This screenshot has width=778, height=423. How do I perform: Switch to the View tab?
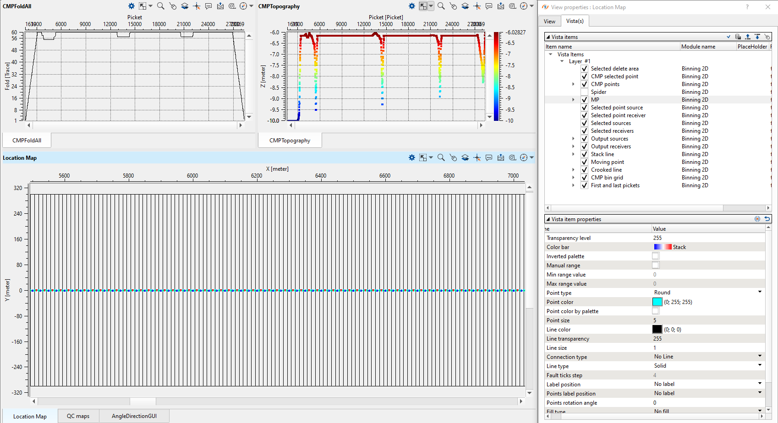[549, 22]
